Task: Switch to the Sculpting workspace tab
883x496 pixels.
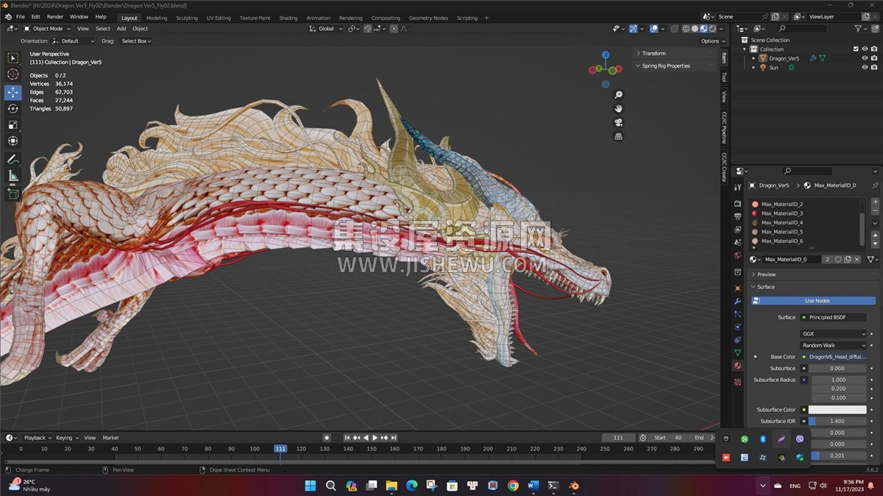Action: tap(187, 18)
